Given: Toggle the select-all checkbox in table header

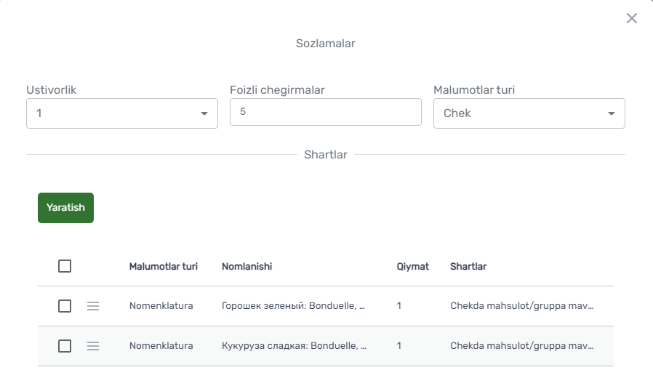Looking at the screenshot, I should tap(65, 266).
